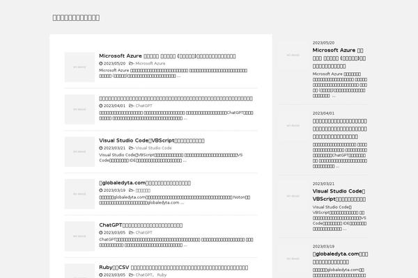Open the article whose title starts with ChatGPT
Viewport: 418px width, 278px height.
click(141, 225)
